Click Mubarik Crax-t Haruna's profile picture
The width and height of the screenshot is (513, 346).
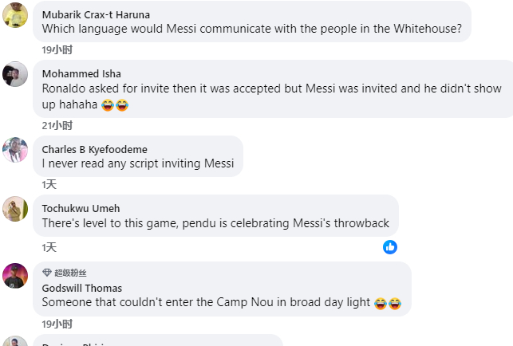coord(16,14)
